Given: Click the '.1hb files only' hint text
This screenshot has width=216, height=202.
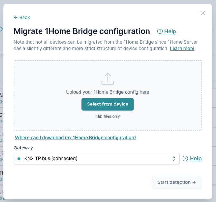Looking at the screenshot, I should [108, 116].
